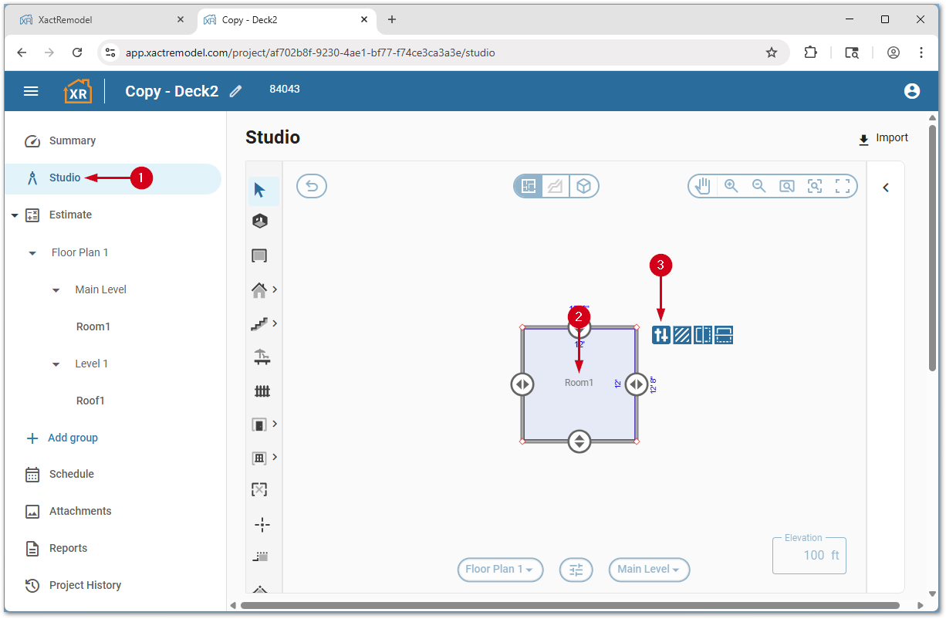Switch to the XactRemodel browser tab
The width and height of the screenshot is (946, 619).
[100, 20]
